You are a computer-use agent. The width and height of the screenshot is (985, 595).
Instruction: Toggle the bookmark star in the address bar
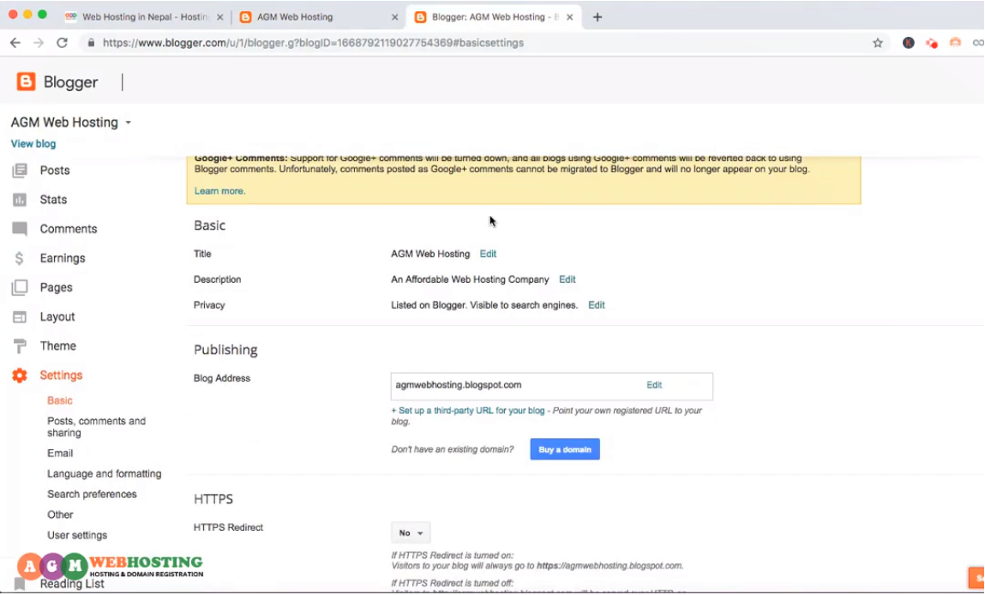879,41
